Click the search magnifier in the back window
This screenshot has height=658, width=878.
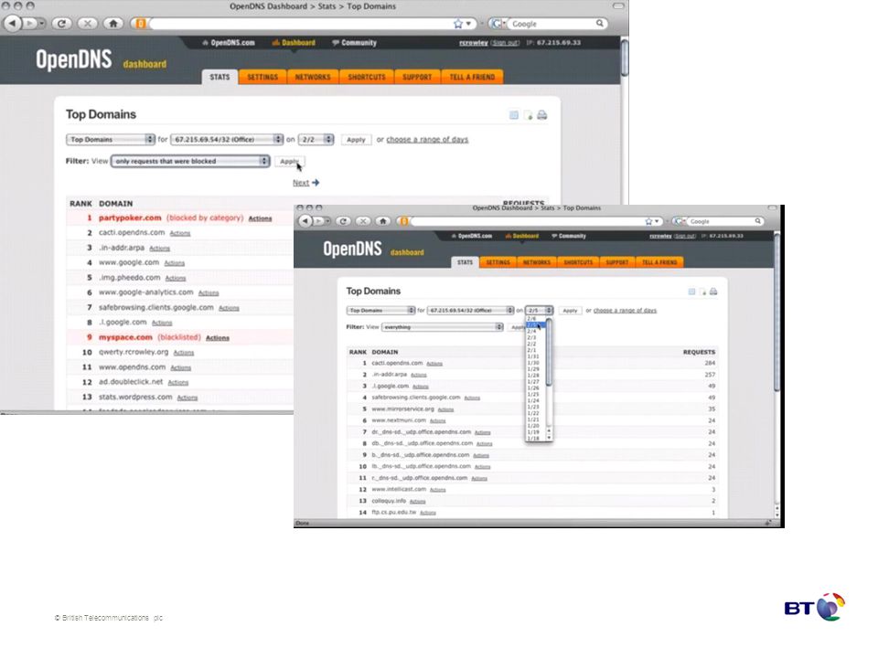600,24
